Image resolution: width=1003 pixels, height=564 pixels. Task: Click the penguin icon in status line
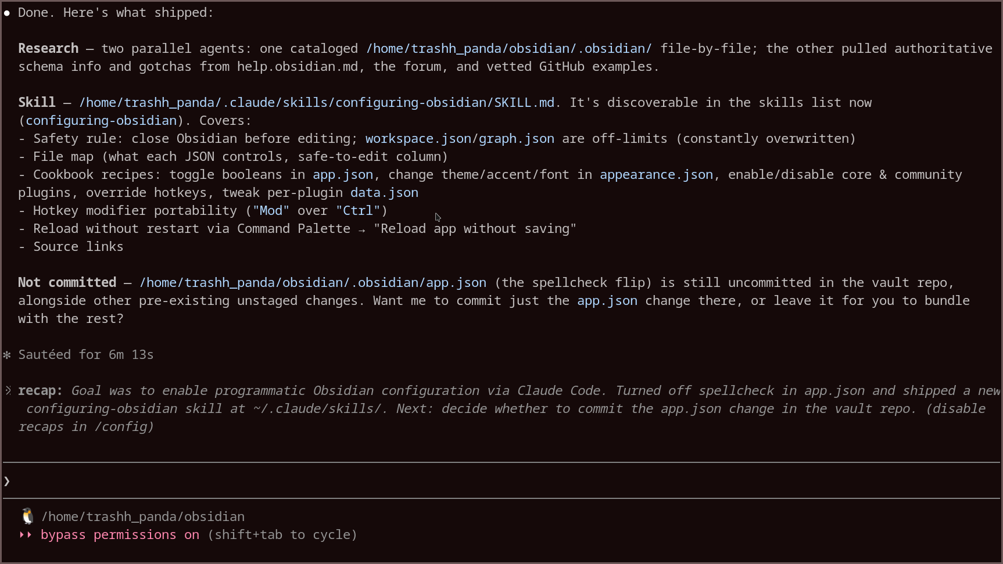[27, 516]
